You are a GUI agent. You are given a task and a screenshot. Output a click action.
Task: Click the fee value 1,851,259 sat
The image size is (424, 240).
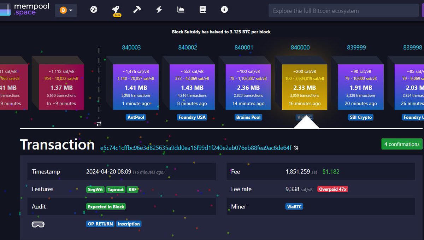click(301, 172)
